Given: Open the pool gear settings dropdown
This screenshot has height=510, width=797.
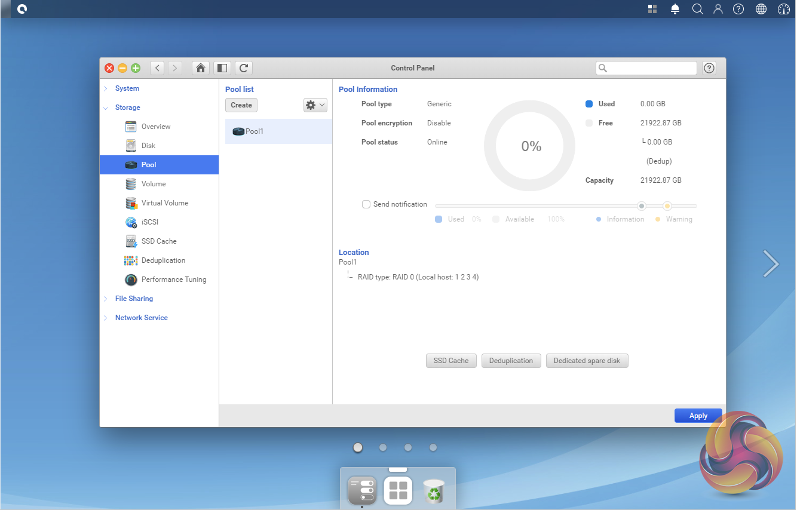Looking at the screenshot, I should point(315,105).
